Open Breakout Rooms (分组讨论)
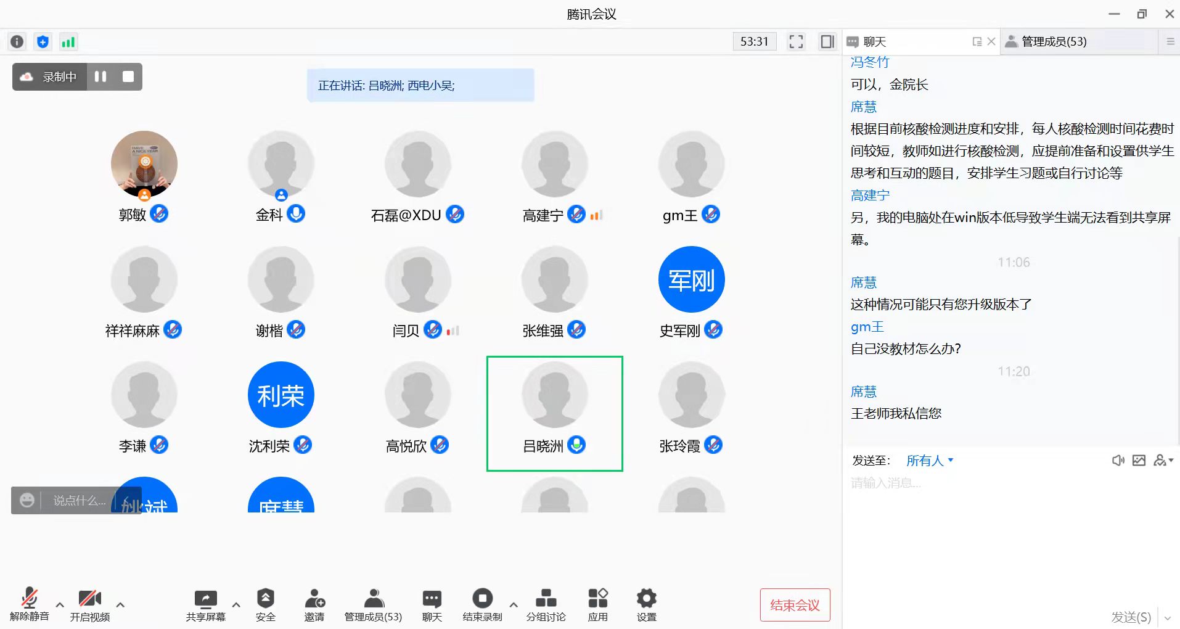 (546, 605)
